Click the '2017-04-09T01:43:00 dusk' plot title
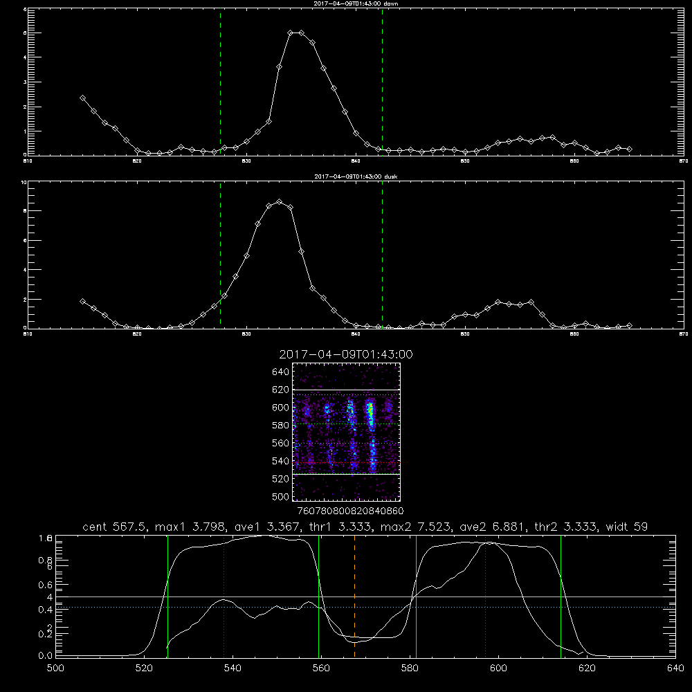692x692 pixels. (x=356, y=176)
